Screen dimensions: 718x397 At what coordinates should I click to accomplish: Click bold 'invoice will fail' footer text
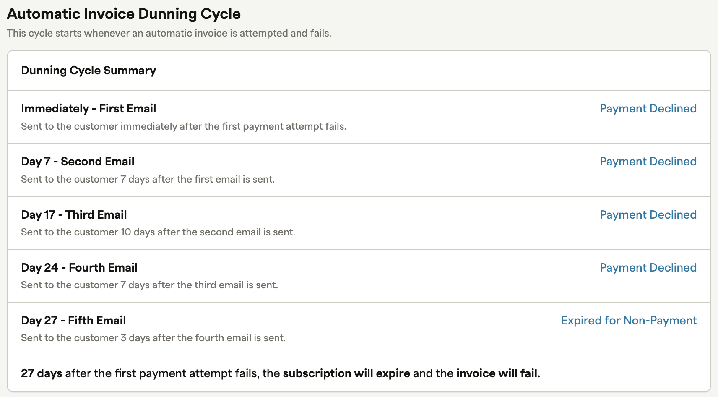(498, 373)
